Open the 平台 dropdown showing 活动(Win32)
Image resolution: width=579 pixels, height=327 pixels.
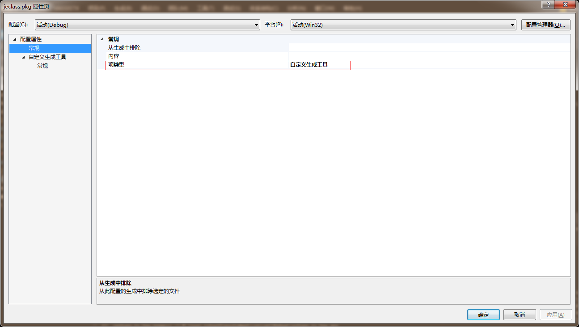403,25
